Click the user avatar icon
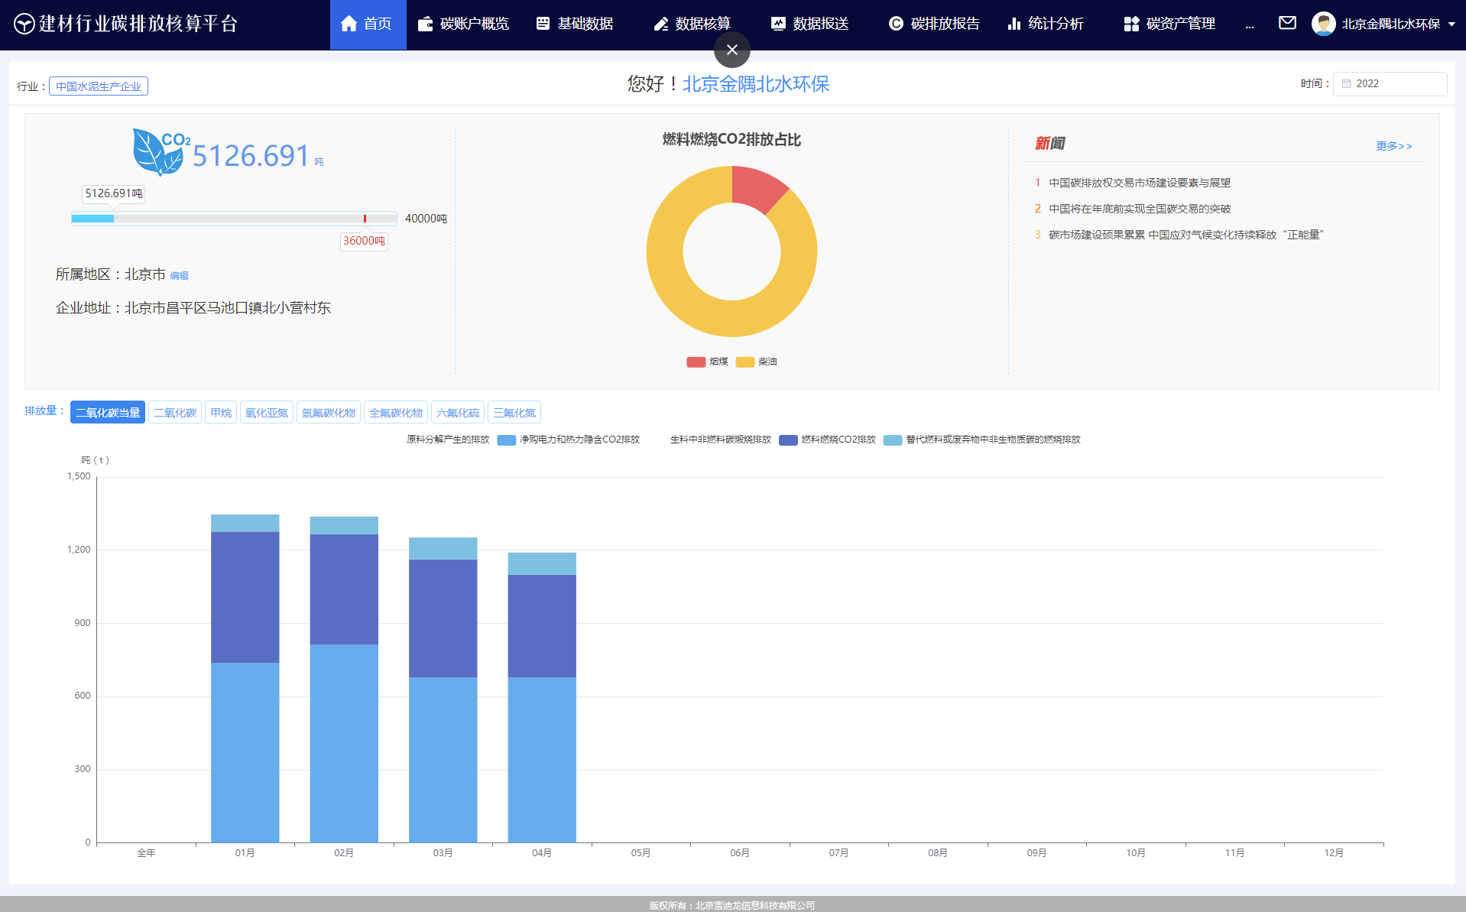This screenshot has height=912, width=1466. 1323,24
